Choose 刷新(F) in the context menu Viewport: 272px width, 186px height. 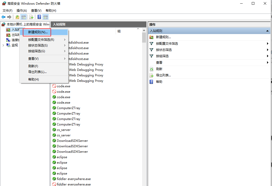(44, 66)
